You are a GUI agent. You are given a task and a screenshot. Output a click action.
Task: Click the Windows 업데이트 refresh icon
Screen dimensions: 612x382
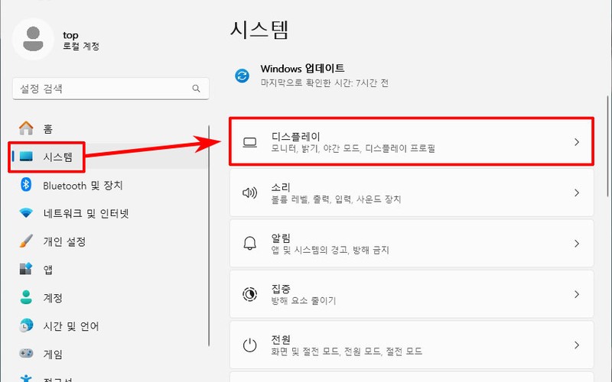click(242, 75)
